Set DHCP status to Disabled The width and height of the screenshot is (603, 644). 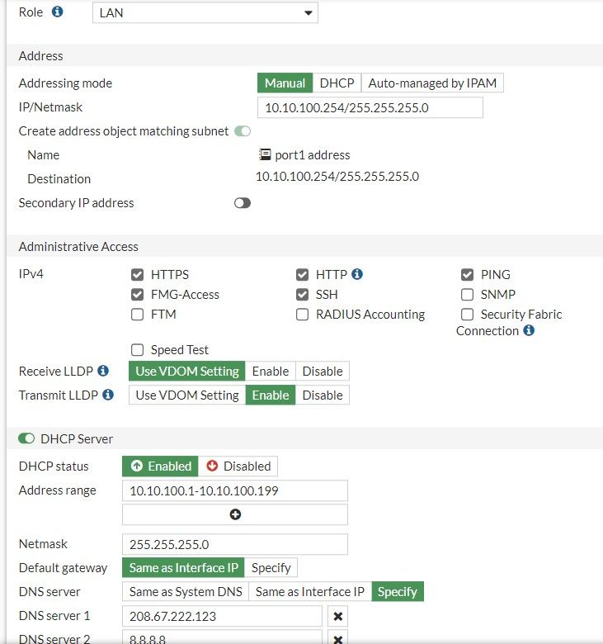(x=238, y=466)
